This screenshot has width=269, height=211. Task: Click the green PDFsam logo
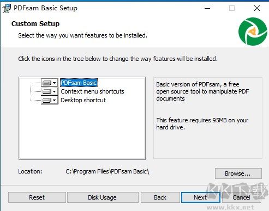(253, 32)
